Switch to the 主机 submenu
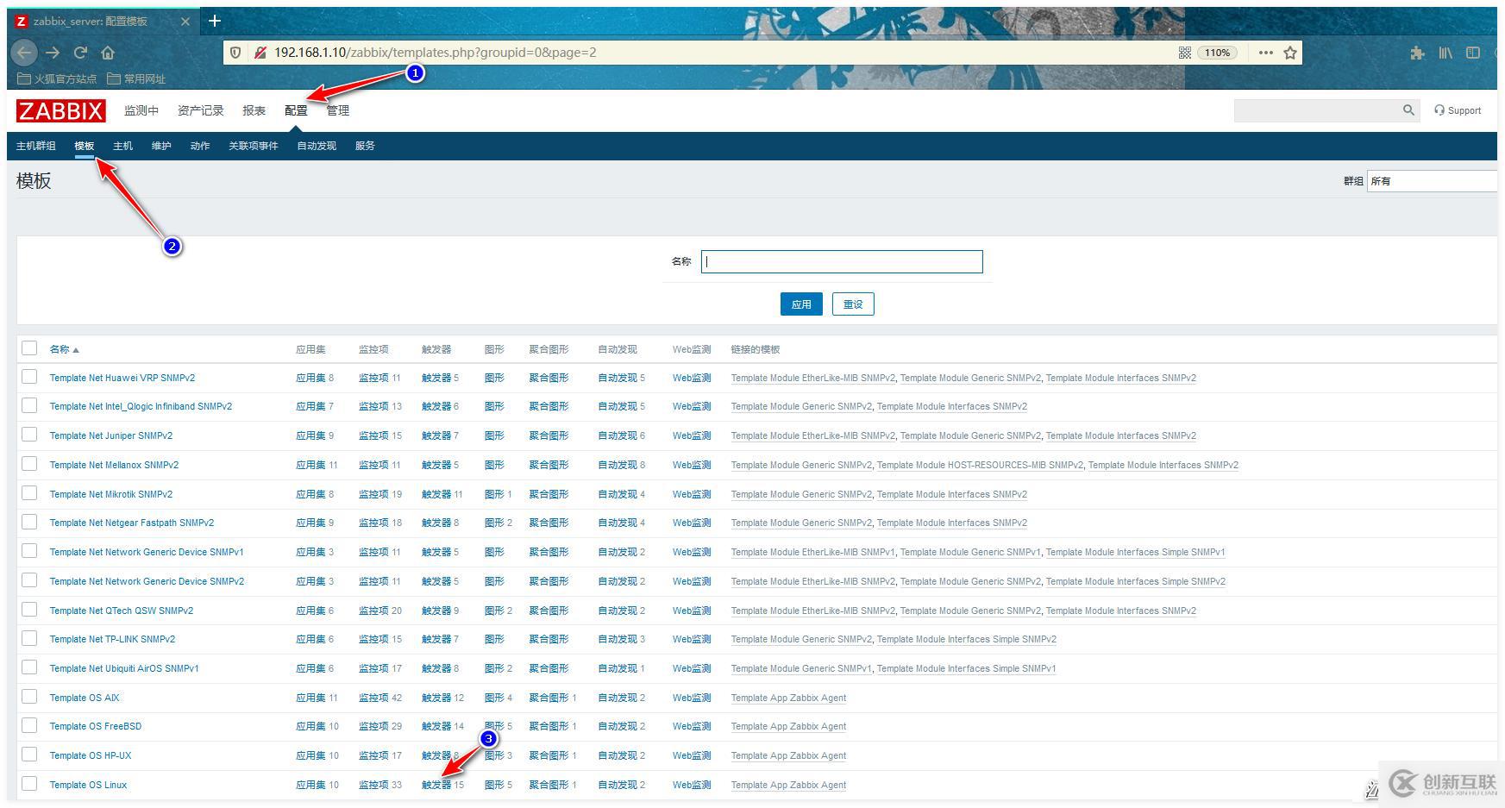Viewport: 1505px width, 808px height. click(122, 146)
